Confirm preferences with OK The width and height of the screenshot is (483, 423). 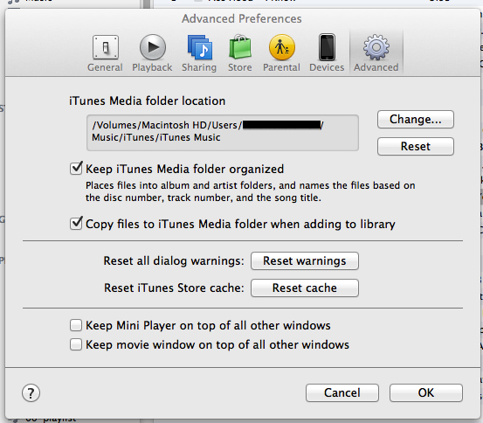coord(426,392)
